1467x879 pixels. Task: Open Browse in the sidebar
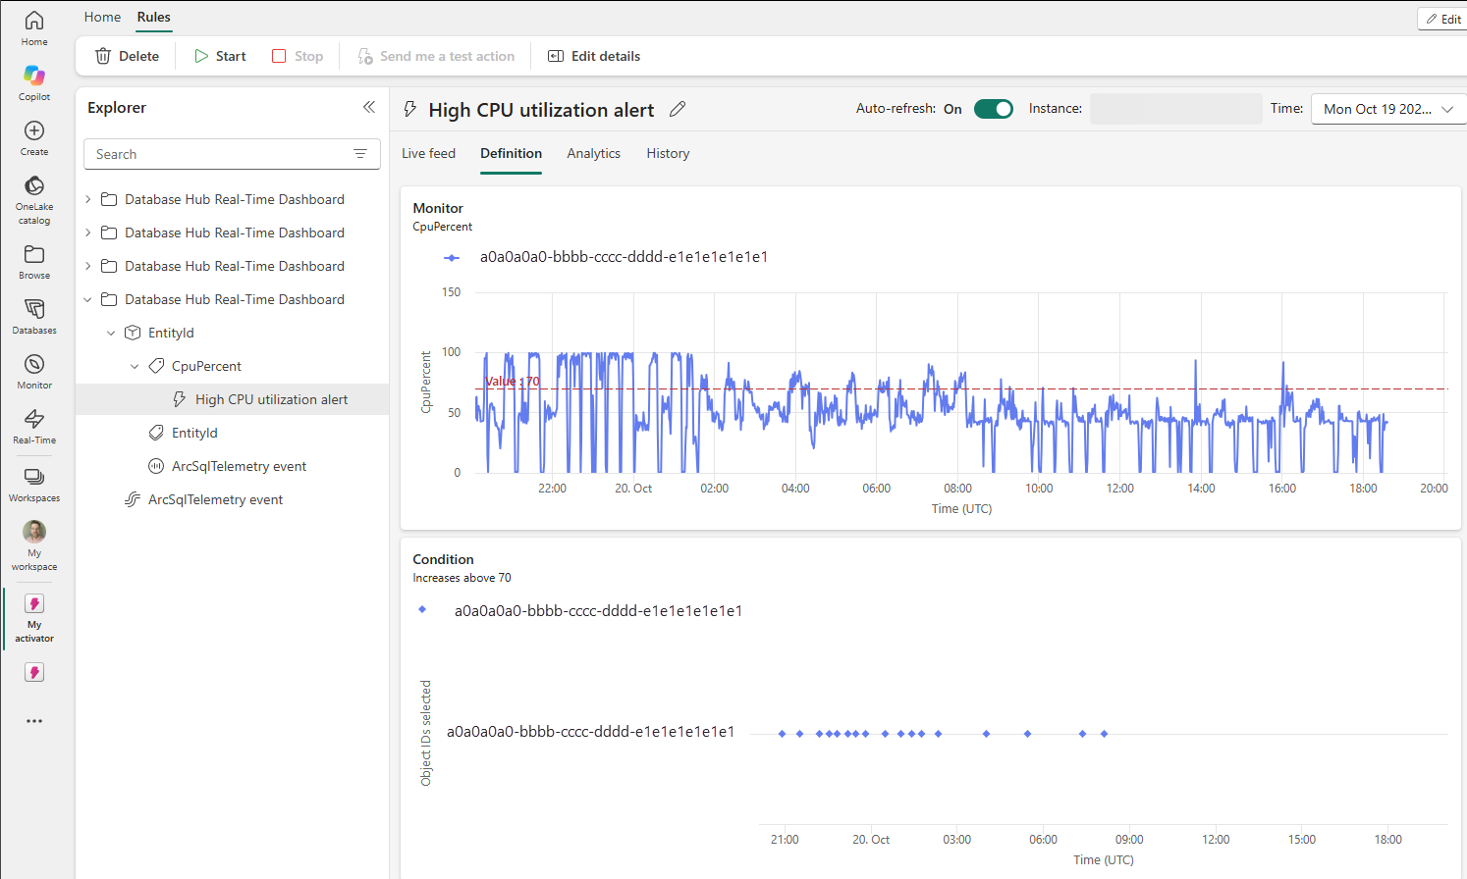click(x=34, y=262)
